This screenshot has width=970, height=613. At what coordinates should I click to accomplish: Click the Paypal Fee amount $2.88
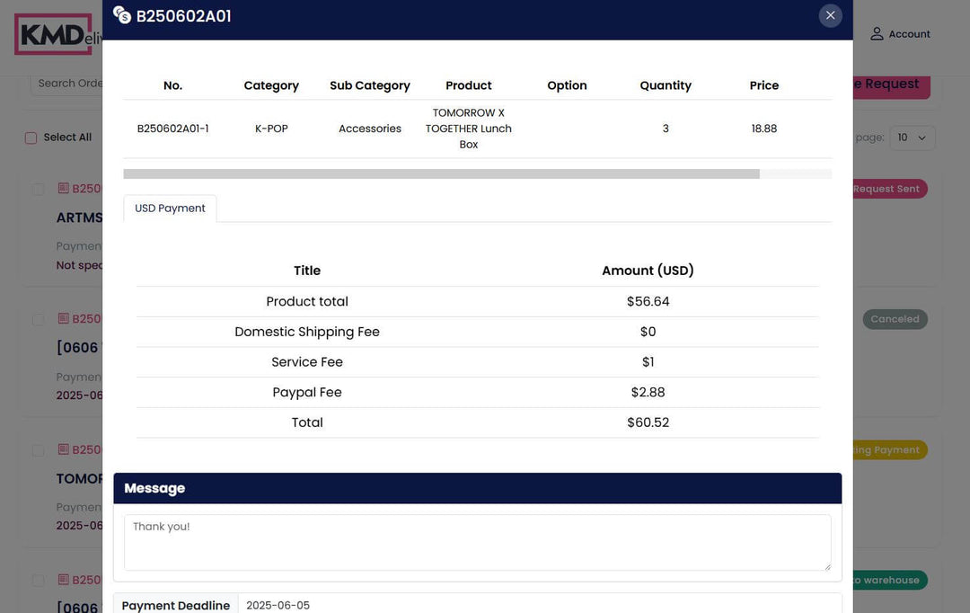tap(648, 393)
